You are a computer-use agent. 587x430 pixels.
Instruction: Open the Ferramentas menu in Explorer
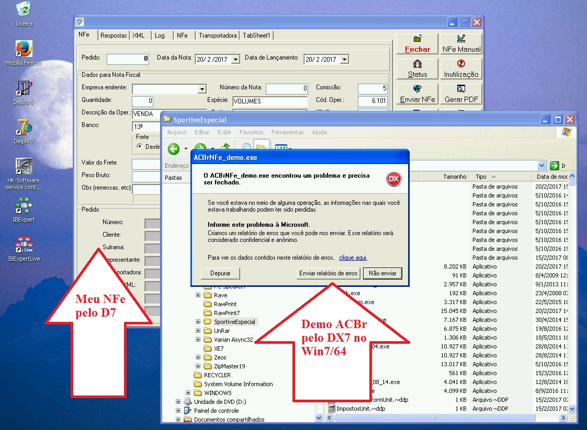(x=288, y=132)
